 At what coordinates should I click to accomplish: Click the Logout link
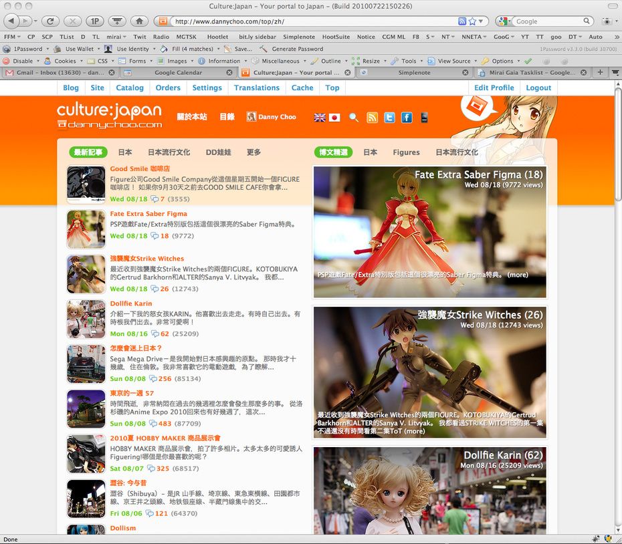[538, 88]
